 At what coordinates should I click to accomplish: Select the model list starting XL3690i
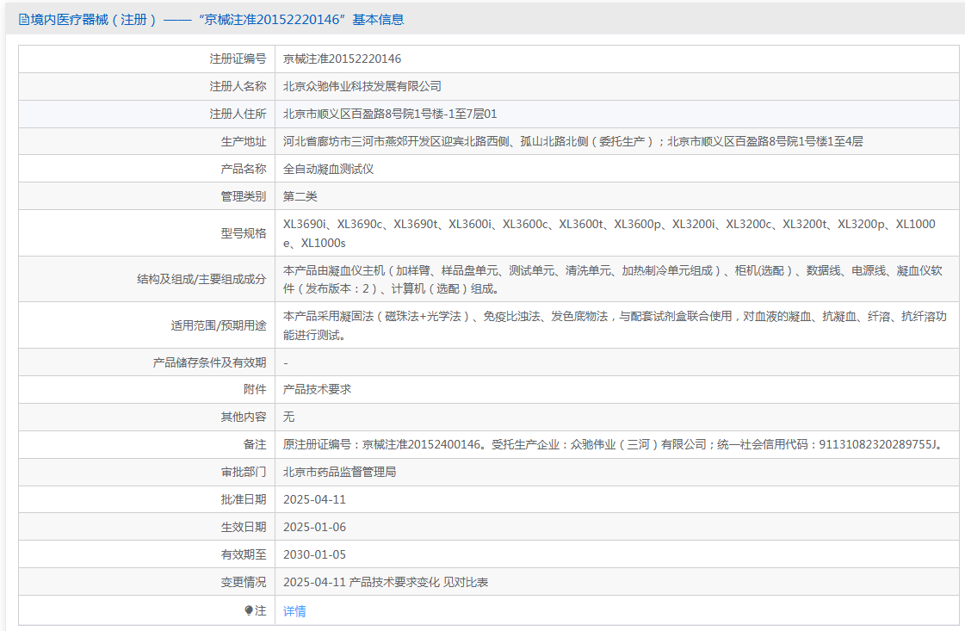[609, 233]
